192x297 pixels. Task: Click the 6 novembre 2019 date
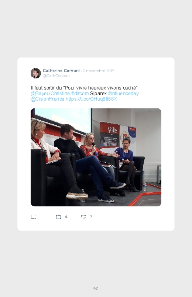coord(98,71)
